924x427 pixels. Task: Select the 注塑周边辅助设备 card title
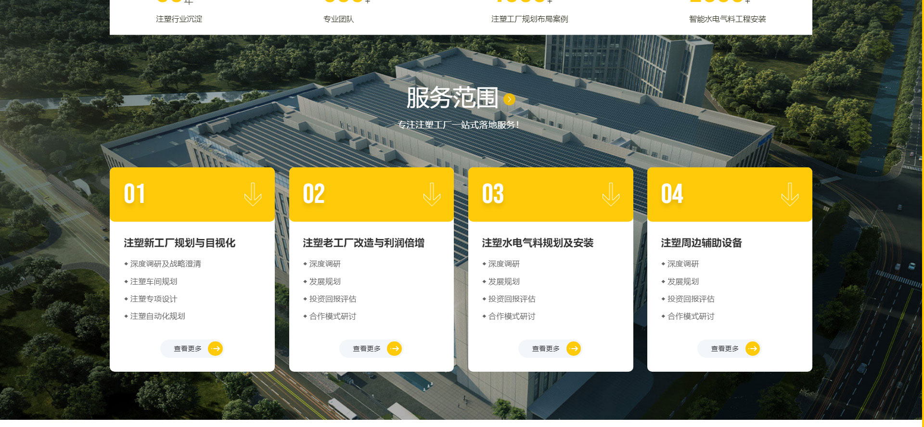pyautogui.click(x=701, y=243)
